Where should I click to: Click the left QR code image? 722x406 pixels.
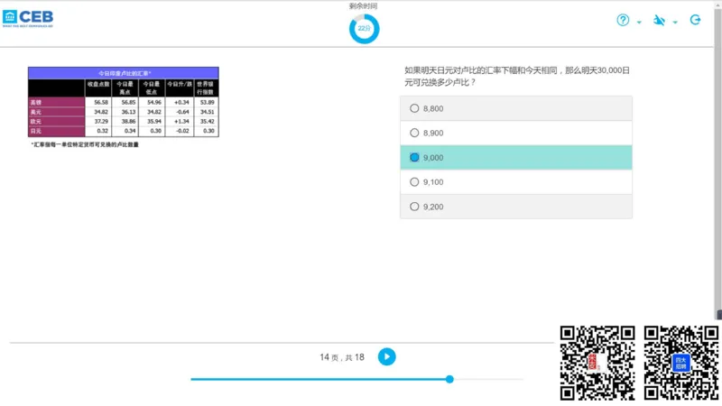[597, 363]
